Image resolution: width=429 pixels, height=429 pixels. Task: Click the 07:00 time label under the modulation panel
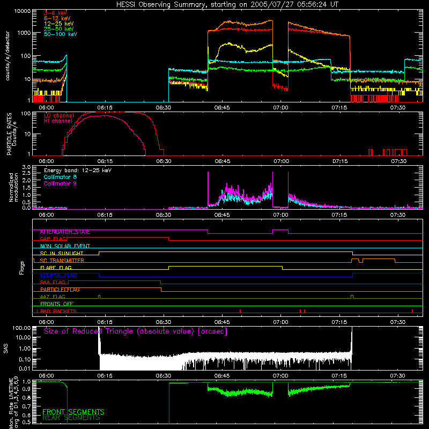[280, 215]
